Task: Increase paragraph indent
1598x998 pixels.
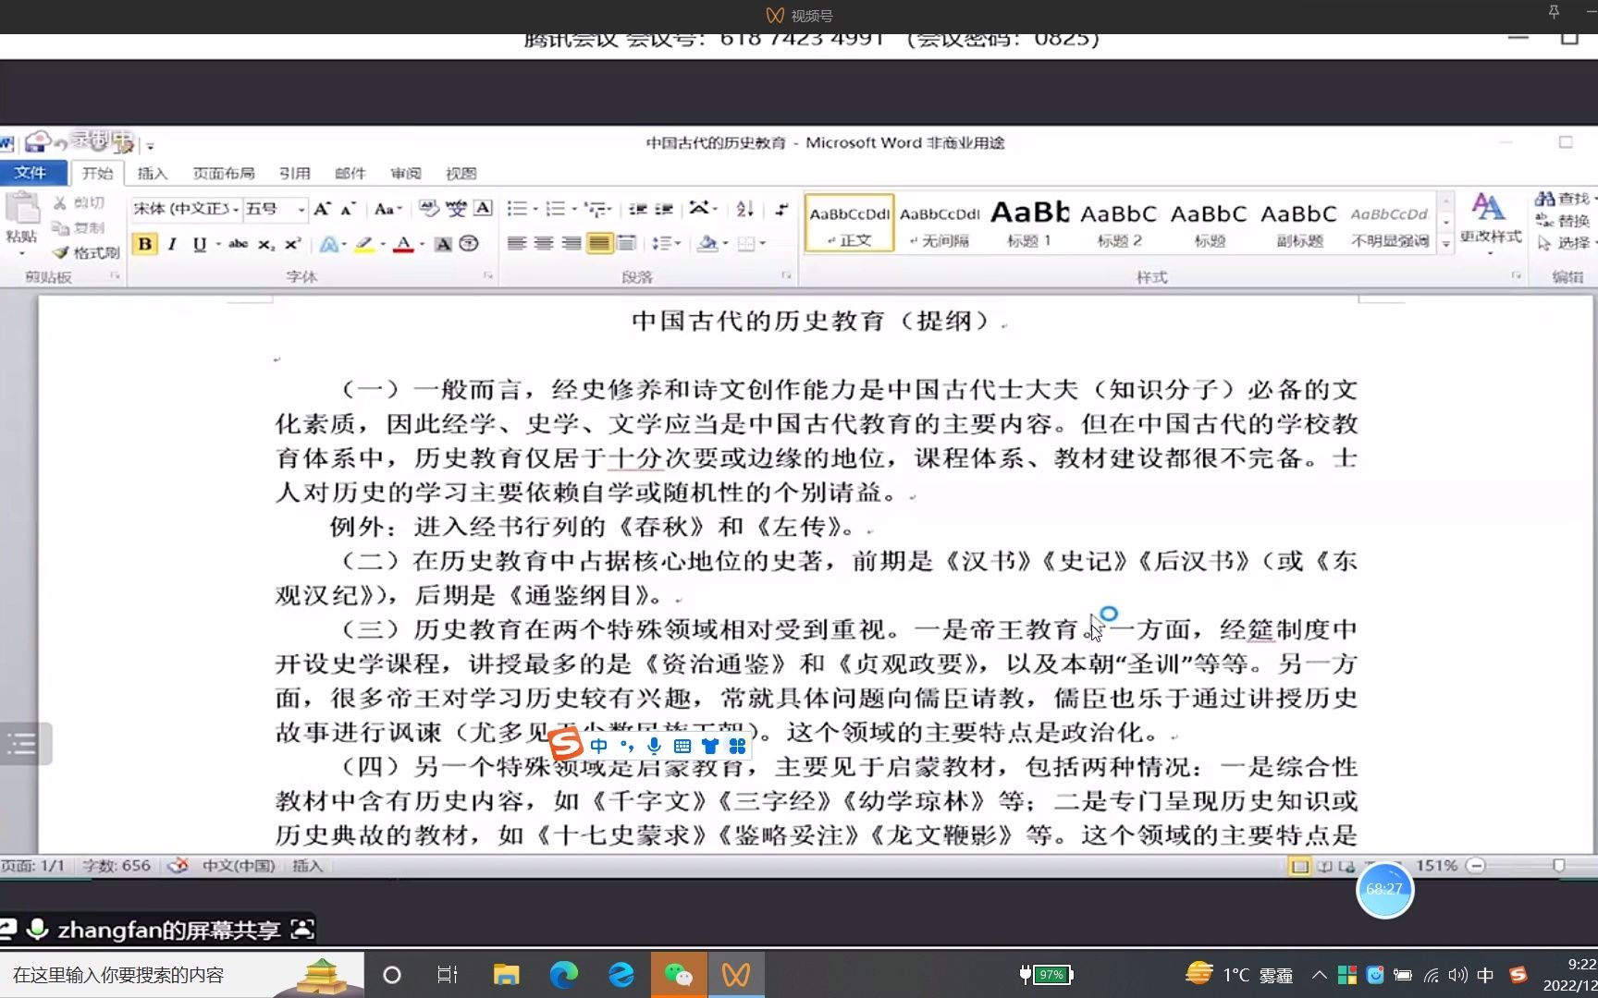Action: point(664,209)
